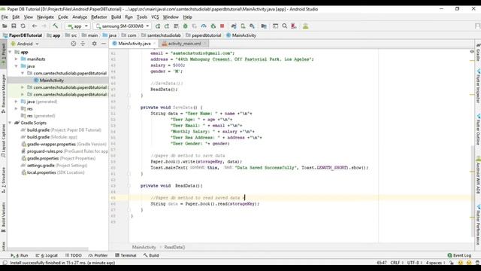The image size is (481, 271).
Task: Click the Save All toolbar icon
Action: pos(14,26)
